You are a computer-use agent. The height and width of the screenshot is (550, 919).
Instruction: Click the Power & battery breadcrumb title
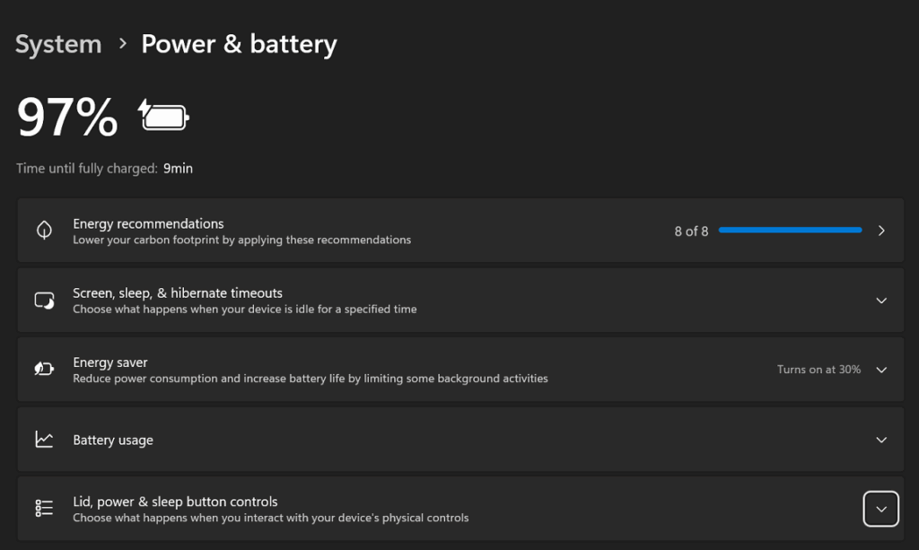[x=239, y=44]
